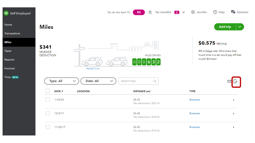Expand the Add trip dropdown arrow
The image size is (255, 143).
[x=240, y=27]
